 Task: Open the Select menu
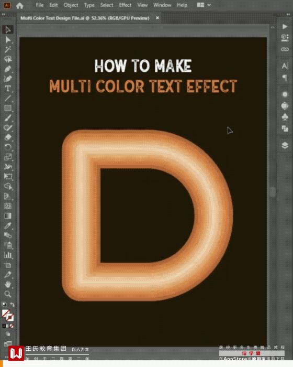coord(107,5)
